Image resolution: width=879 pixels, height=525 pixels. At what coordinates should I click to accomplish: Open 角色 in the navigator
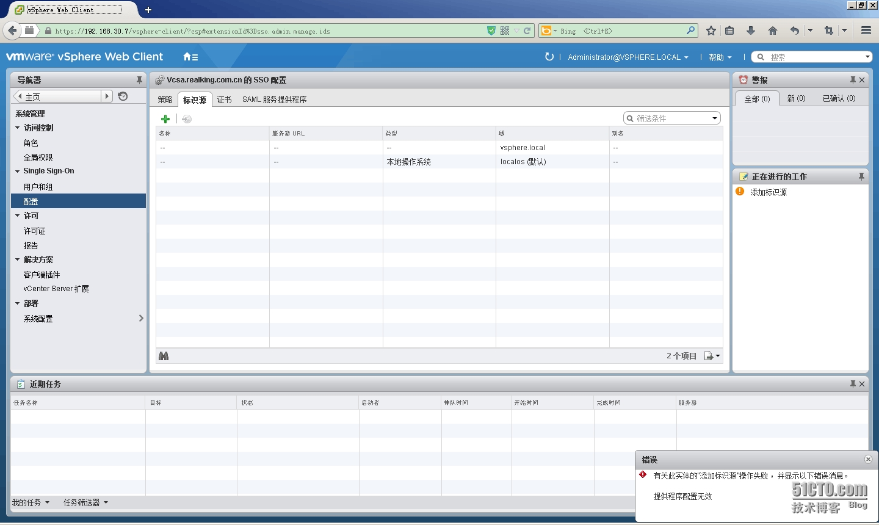[31, 143]
